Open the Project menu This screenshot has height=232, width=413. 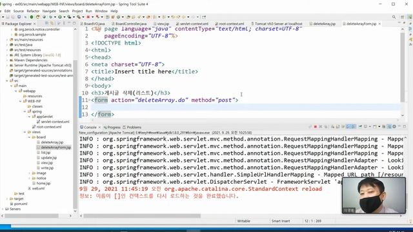point(77,11)
